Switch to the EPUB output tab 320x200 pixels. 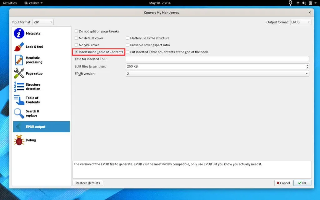click(x=41, y=127)
